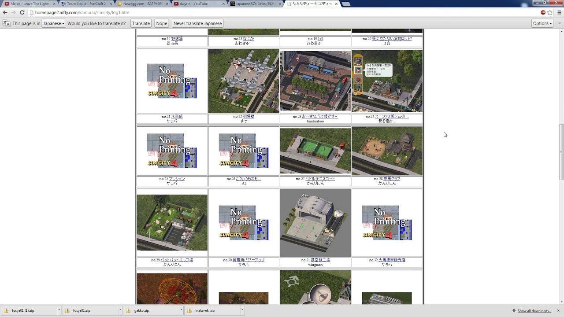The image size is (564, 317).
Task: Open the no.30 power plant link
Action: [x=249, y=260]
